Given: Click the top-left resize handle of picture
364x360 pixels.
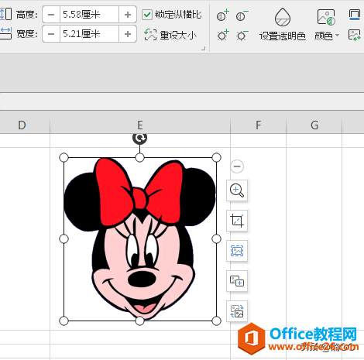Looking at the screenshot, I should (x=64, y=157).
